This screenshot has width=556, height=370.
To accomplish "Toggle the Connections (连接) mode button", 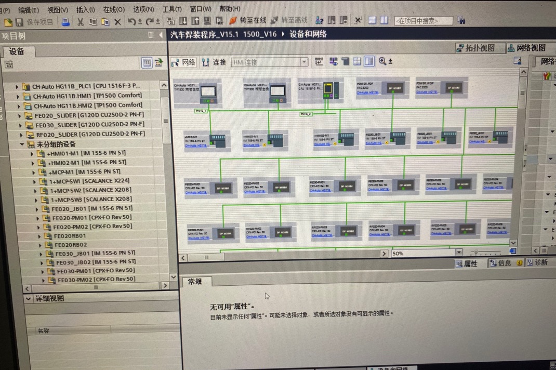I will pos(214,62).
